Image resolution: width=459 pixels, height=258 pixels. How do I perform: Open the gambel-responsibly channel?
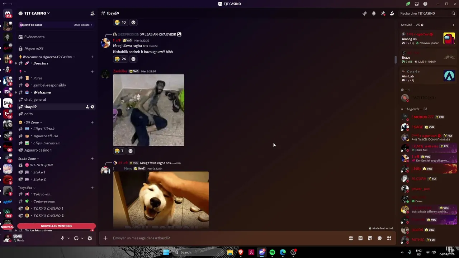(56, 85)
